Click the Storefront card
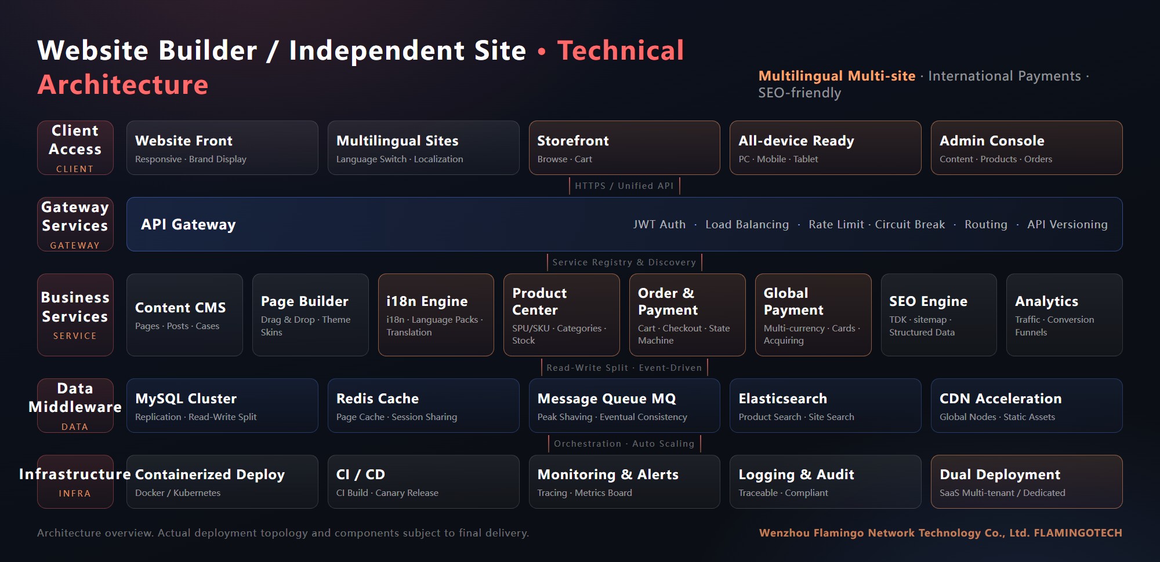Screen dimensions: 1160x562 [624, 148]
